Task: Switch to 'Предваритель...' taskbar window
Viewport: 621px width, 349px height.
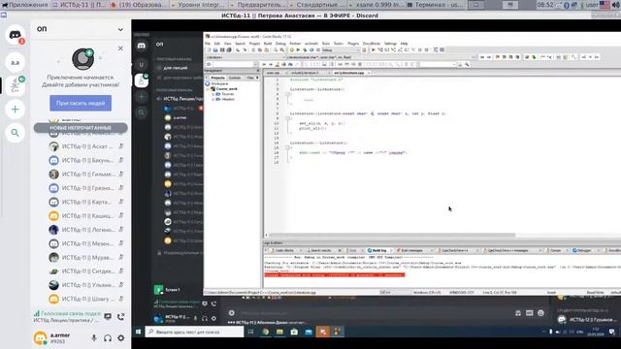Action: pos(257,5)
